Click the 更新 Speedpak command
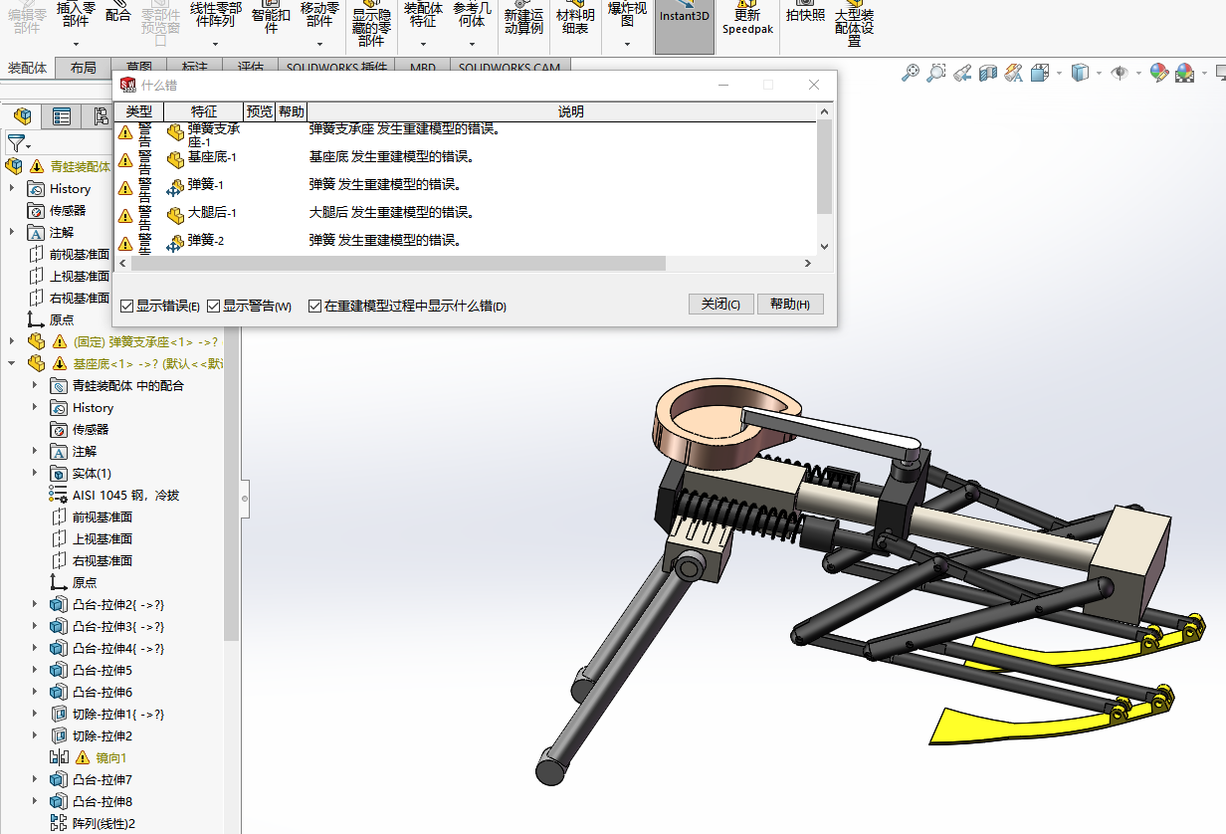Image resolution: width=1226 pixels, height=834 pixels. (746, 20)
